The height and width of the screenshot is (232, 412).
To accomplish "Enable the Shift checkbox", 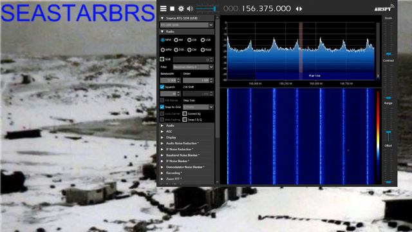I will (x=162, y=59).
